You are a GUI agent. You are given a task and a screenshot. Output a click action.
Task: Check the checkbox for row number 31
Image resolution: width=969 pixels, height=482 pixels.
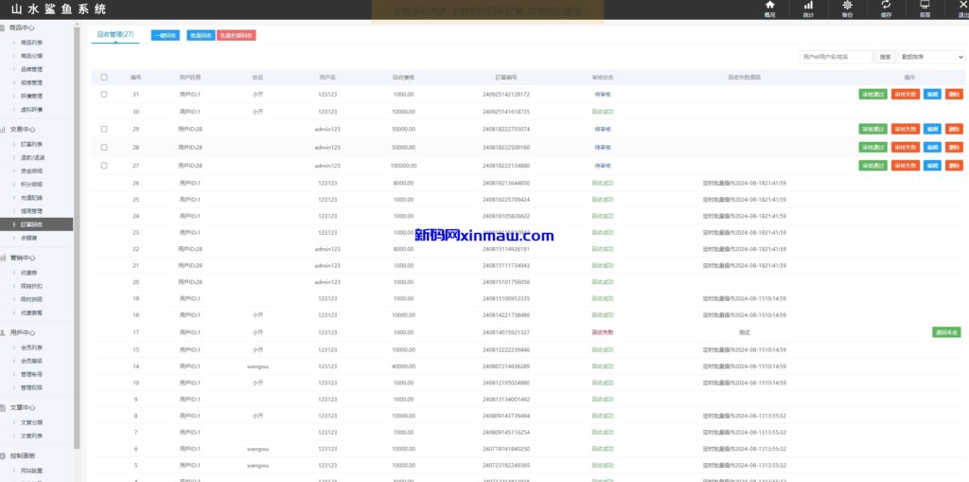click(x=104, y=95)
